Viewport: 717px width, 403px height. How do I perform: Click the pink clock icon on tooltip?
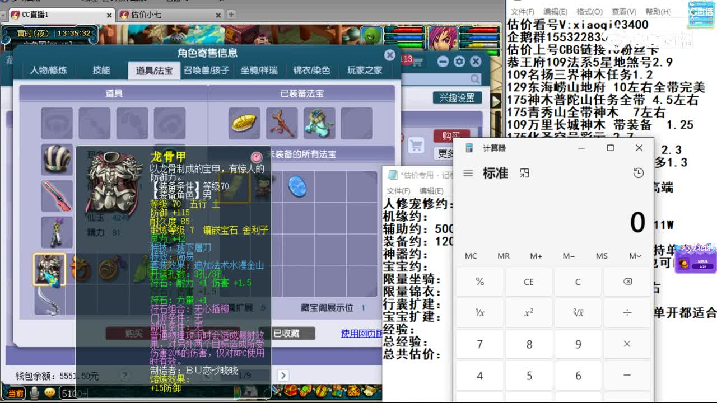click(257, 157)
